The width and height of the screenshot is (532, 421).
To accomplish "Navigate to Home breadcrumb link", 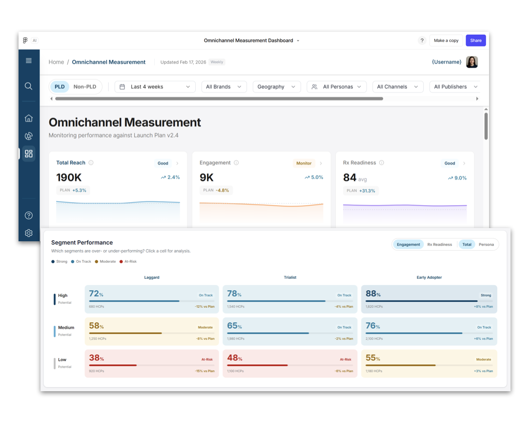I will [x=56, y=62].
